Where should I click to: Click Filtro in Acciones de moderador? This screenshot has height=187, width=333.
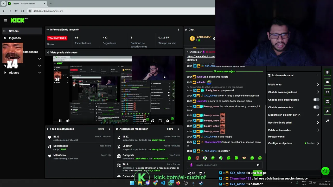tap(170, 129)
